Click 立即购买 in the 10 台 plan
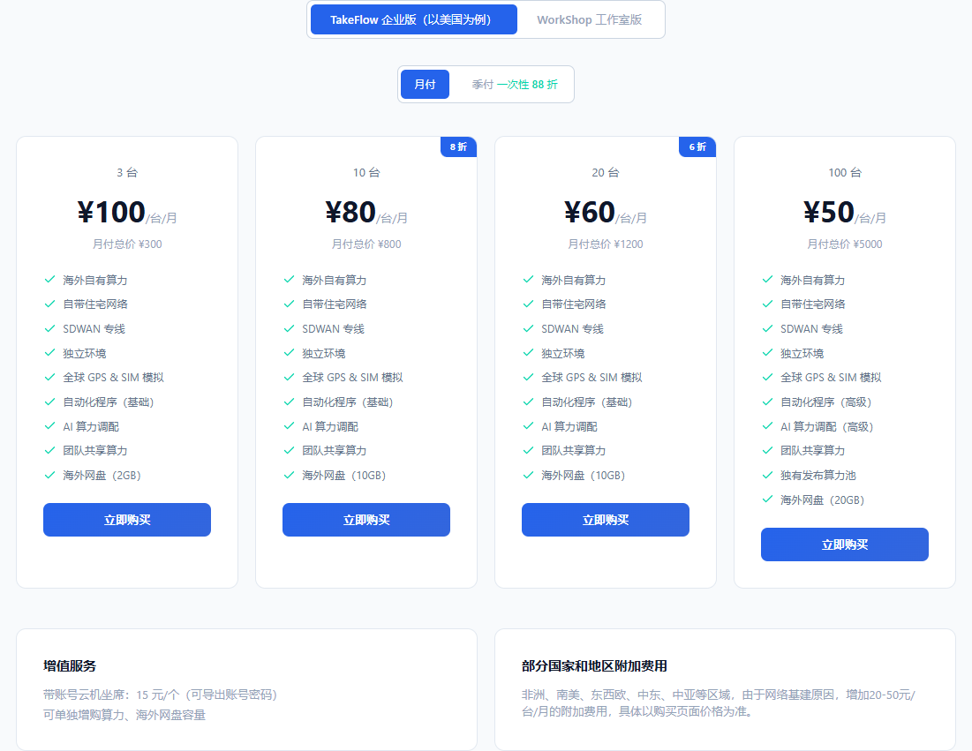The width and height of the screenshot is (972, 751). pos(366,519)
